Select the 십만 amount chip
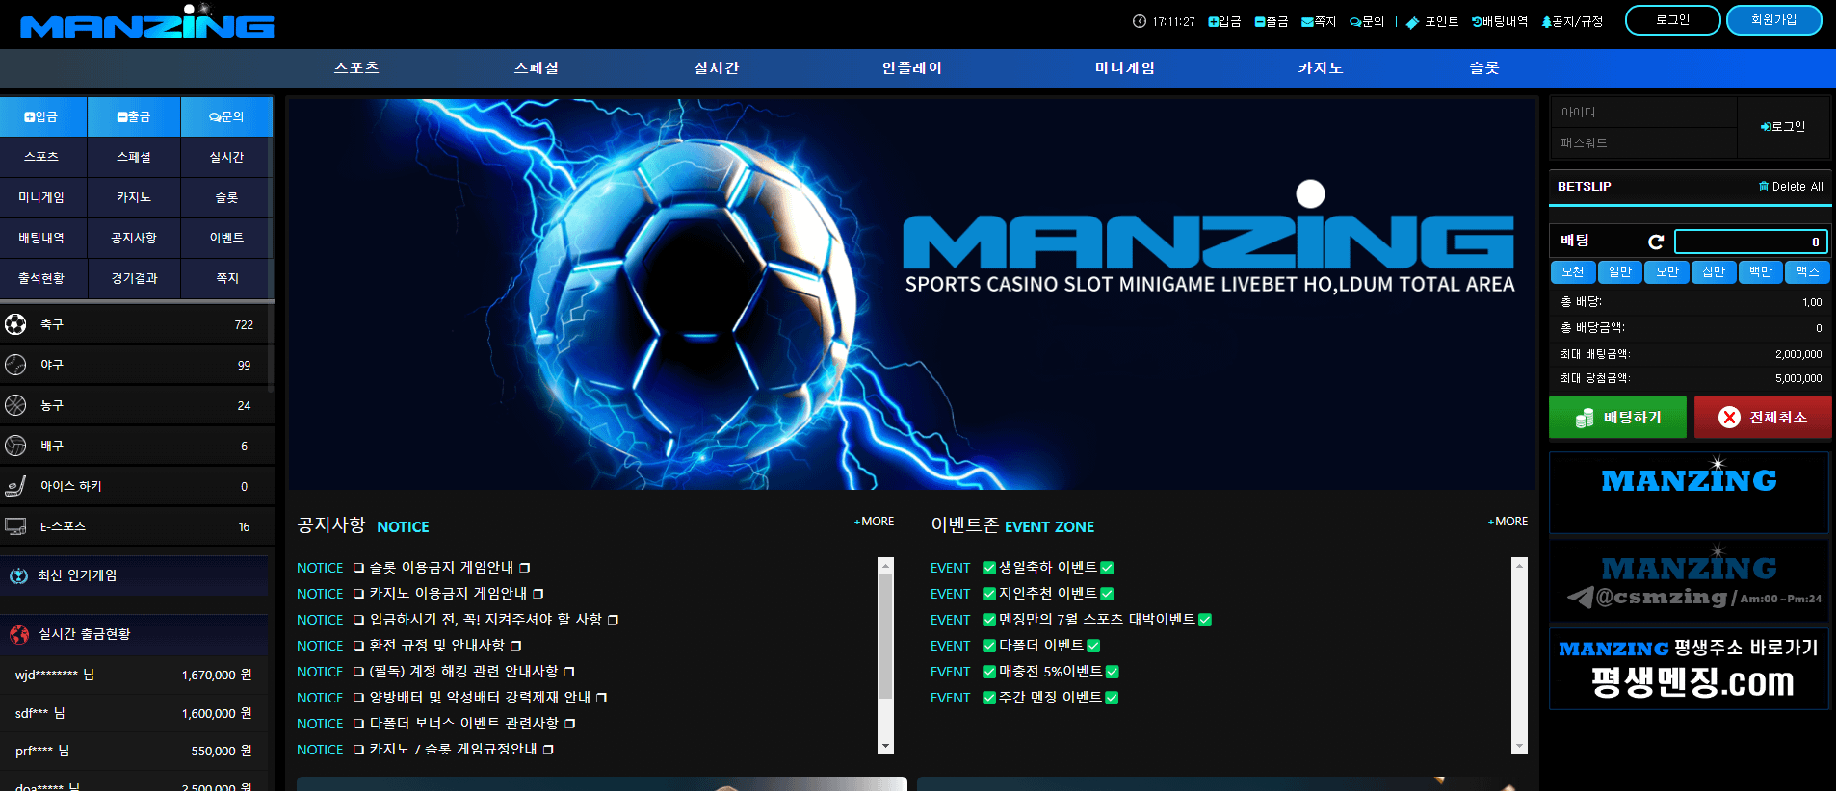This screenshot has height=791, width=1836. click(1714, 272)
